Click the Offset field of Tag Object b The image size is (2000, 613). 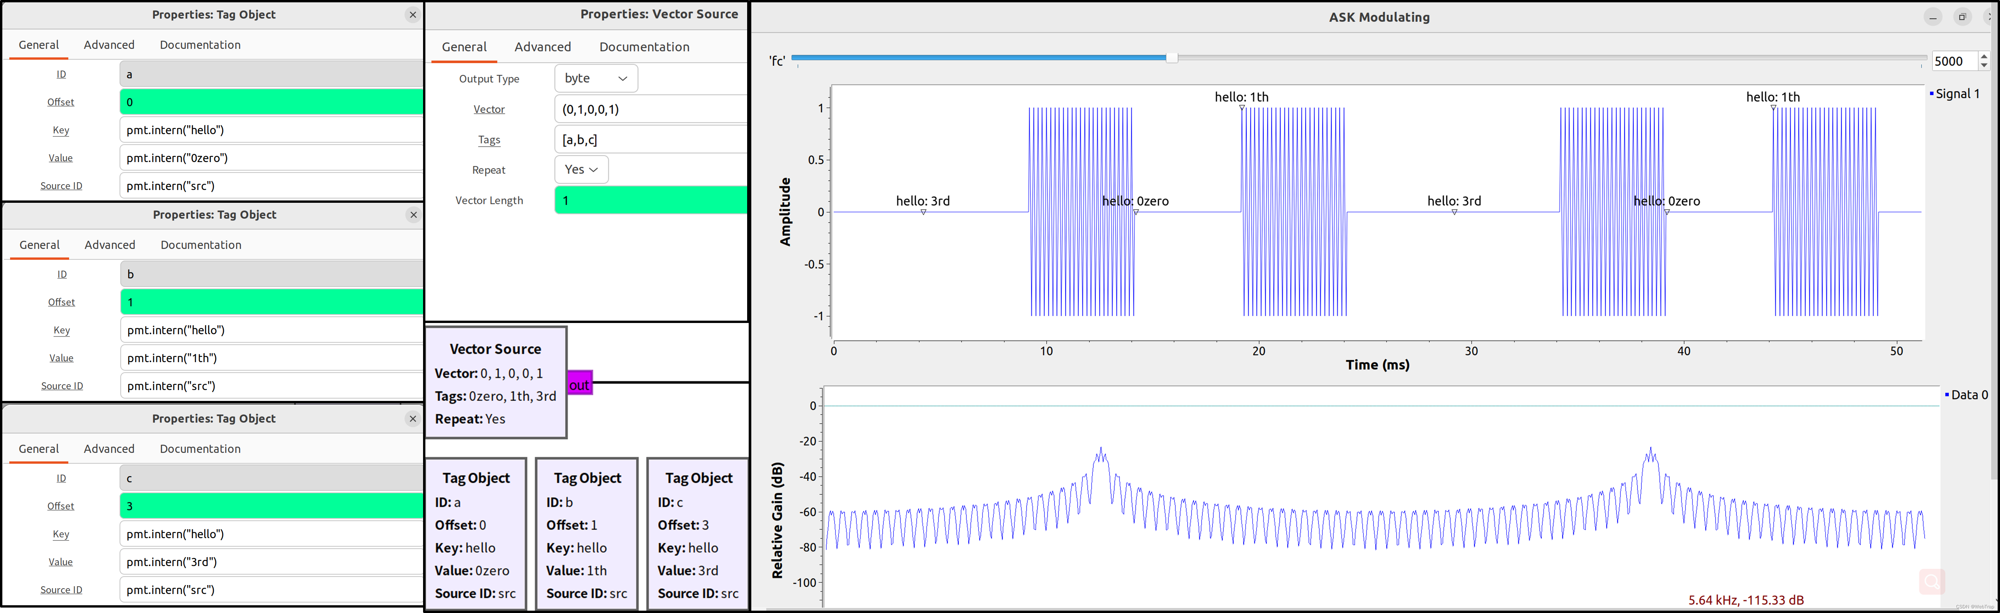pos(271,302)
